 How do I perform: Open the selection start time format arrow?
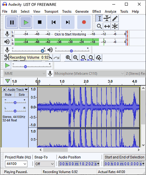[143, 164]
